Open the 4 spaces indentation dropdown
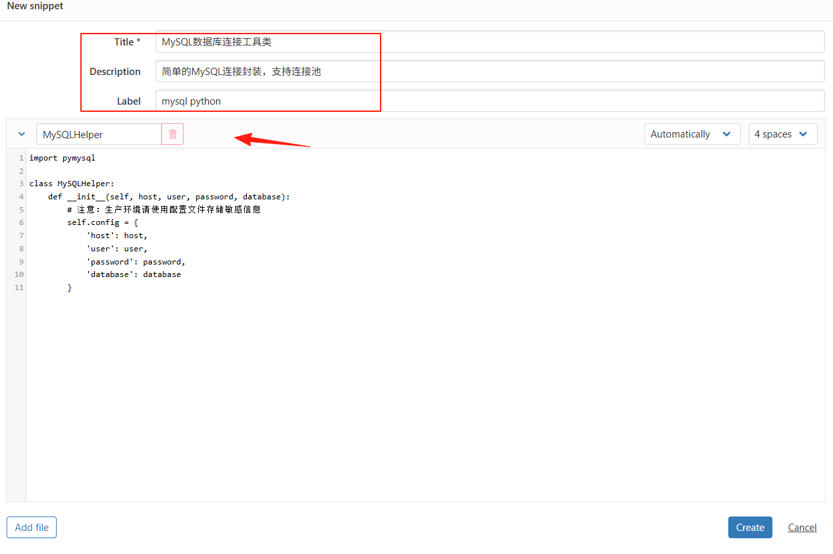Screen dimensions: 833x554 click(x=783, y=134)
